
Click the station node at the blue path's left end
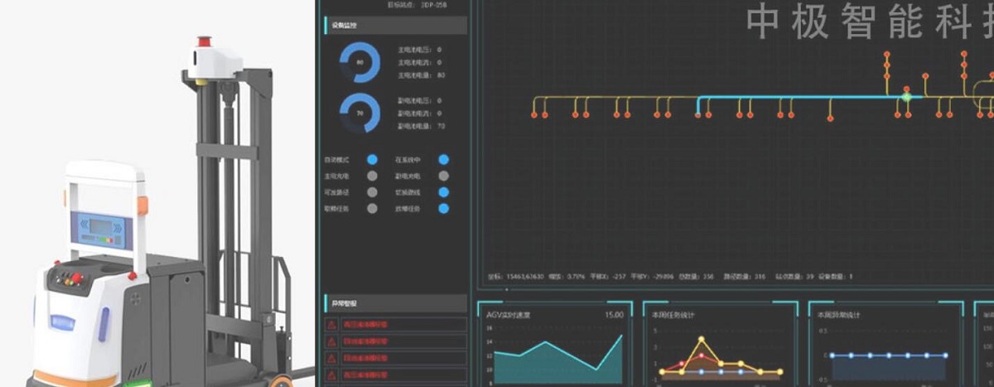tap(698, 115)
